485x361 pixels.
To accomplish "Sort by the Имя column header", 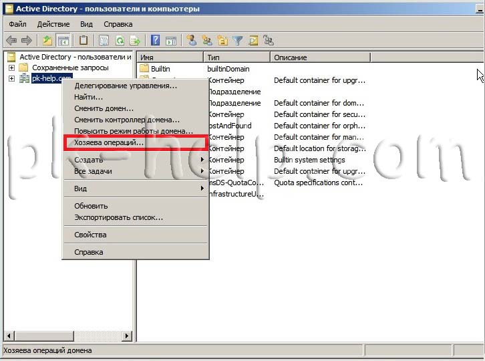I will [x=170, y=57].
